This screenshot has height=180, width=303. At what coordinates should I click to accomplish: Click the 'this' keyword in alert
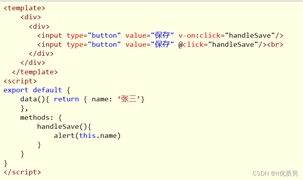[87, 136]
